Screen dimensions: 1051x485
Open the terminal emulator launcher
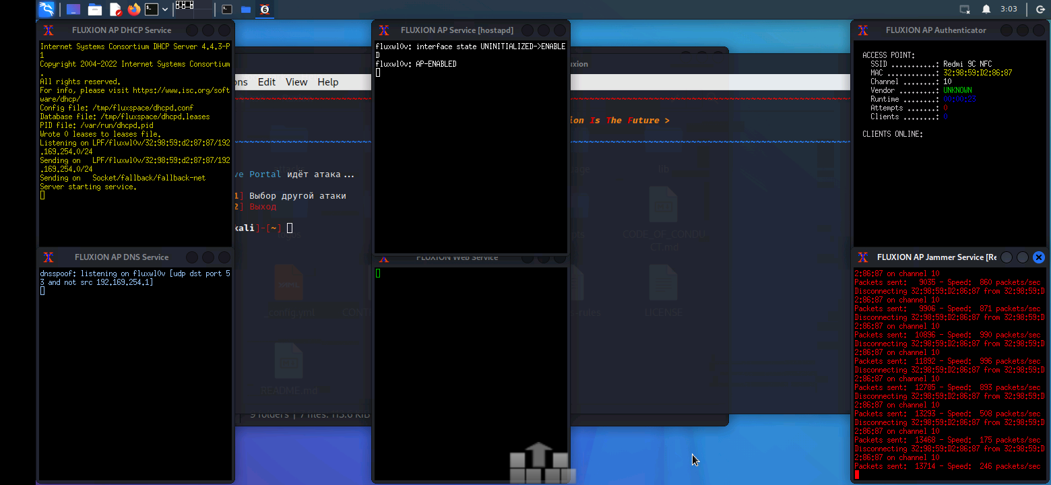click(x=152, y=9)
